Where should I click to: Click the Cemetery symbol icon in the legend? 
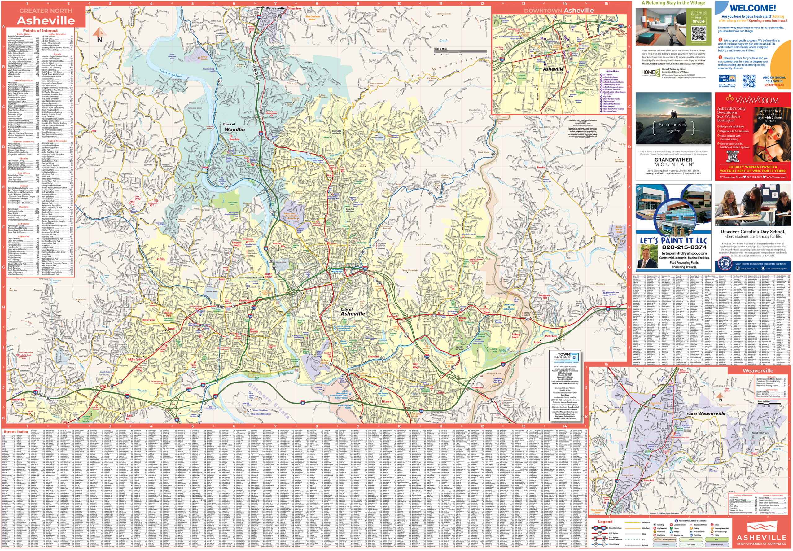[x=655, y=525]
